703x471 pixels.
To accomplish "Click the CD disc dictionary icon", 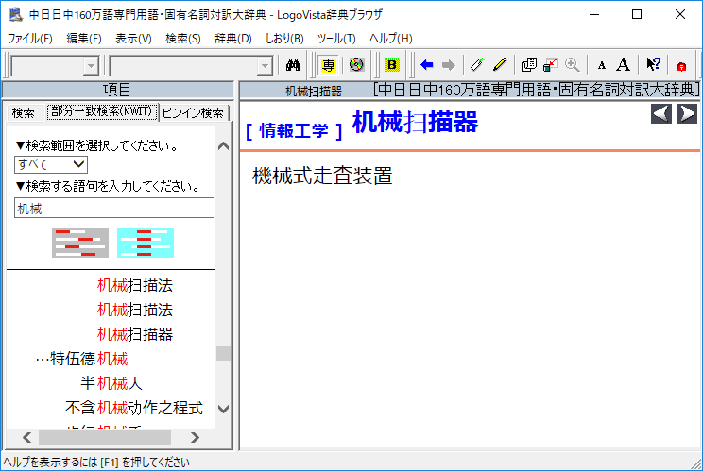I will click(x=356, y=65).
